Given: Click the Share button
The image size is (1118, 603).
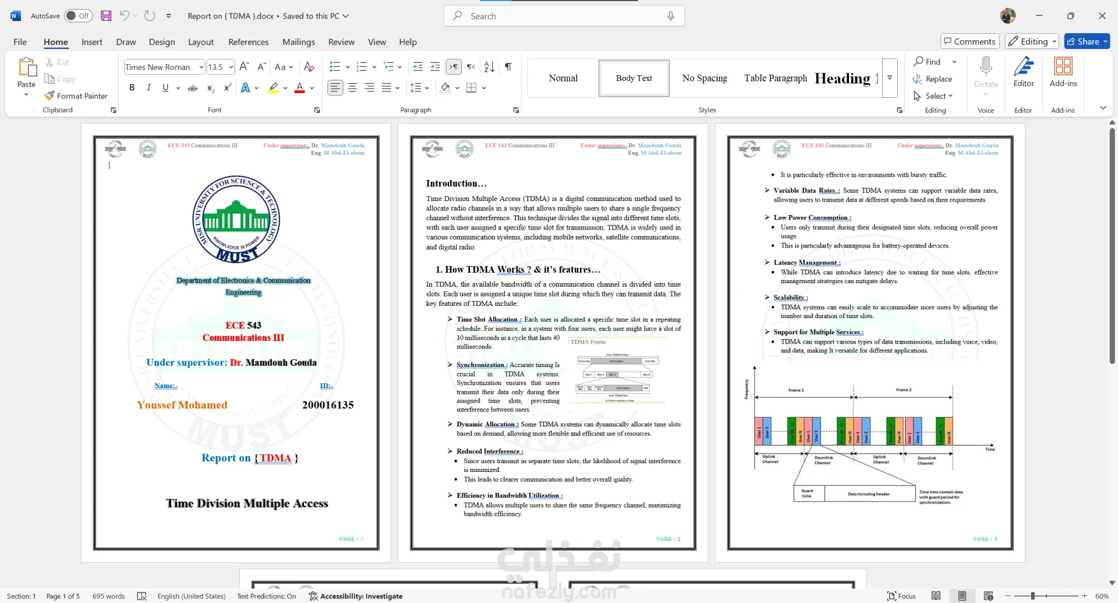Looking at the screenshot, I should click(x=1087, y=41).
